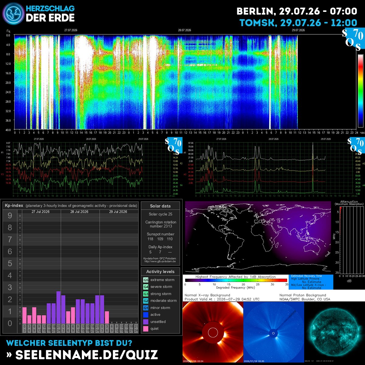Screen dimensions: 365x365
Task: Click the A3 label on amplitude chart
Action: click(185, 174)
